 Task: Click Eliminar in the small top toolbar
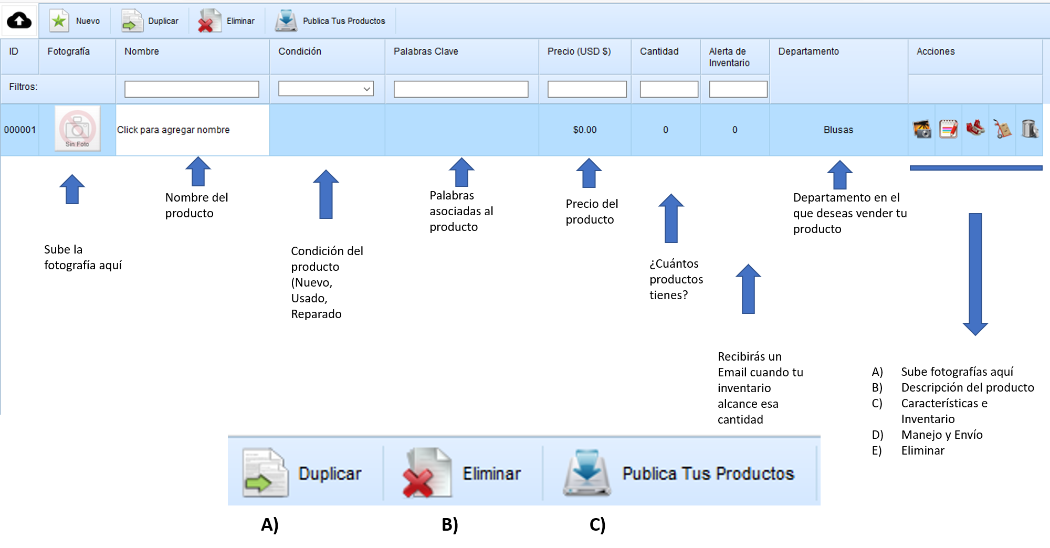[227, 21]
